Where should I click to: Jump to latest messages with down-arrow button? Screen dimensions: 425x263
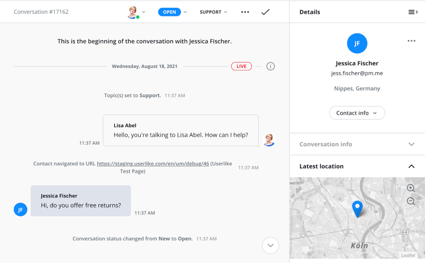(270, 246)
